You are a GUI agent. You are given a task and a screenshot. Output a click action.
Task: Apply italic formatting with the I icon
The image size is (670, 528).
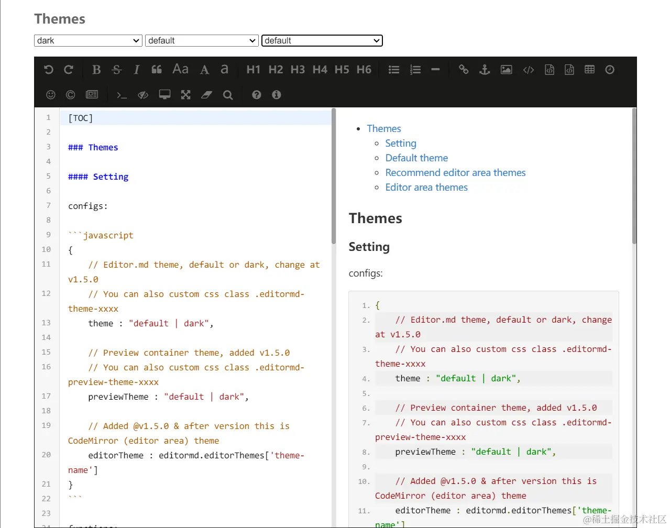(136, 70)
